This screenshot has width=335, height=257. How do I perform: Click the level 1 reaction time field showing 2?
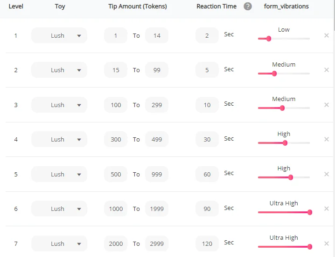coord(207,35)
